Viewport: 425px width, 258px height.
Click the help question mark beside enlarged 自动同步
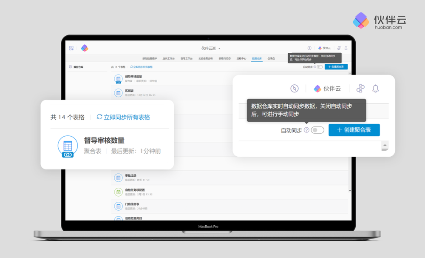pyautogui.click(x=306, y=130)
